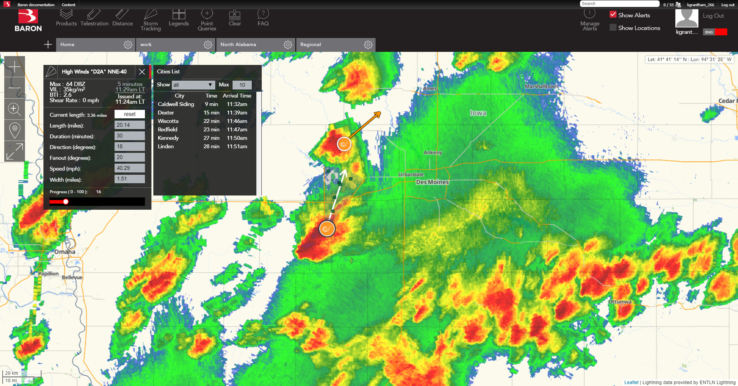Open settings for the Regional view
The width and height of the screenshot is (738, 386).
click(x=368, y=45)
